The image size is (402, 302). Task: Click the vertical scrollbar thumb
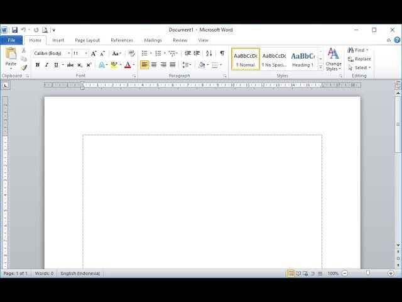398,125
